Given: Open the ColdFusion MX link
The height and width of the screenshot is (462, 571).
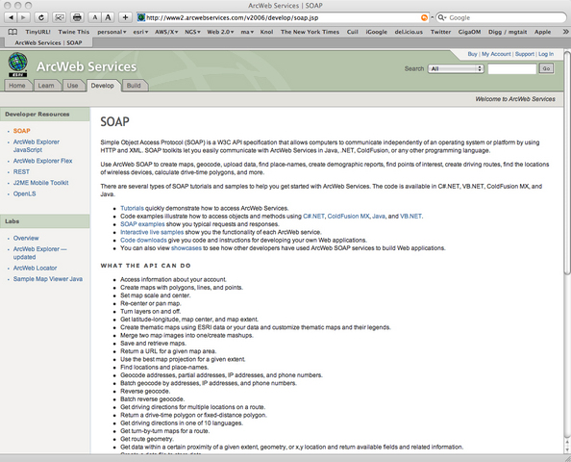Looking at the screenshot, I should 348,217.
